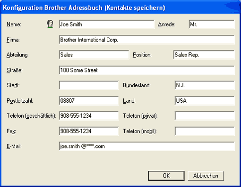This screenshot has height=187, width=241.
Task: Click the Konfiguration Brother Adressbuch title bar
Action: [120, 8]
